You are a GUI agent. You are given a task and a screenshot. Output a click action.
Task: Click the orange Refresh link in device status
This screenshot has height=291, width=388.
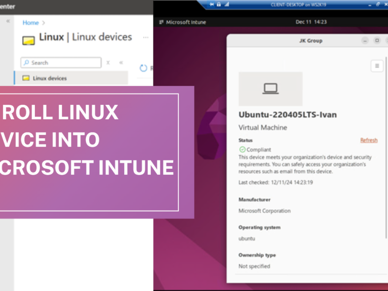pos(369,140)
